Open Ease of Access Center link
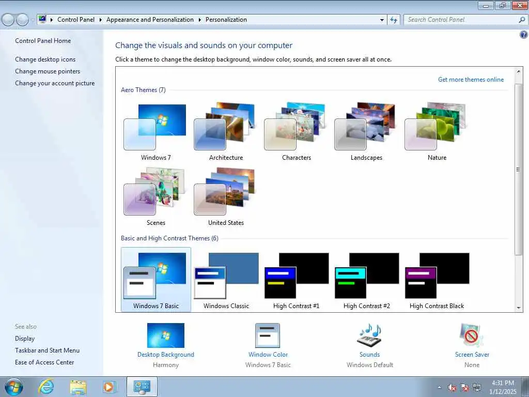This screenshot has height=397, width=529. [44, 362]
